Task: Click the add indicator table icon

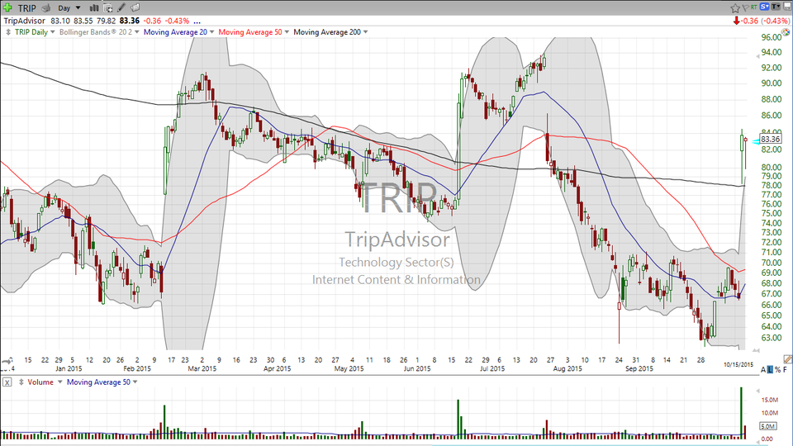Action: [x=107, y=7]
